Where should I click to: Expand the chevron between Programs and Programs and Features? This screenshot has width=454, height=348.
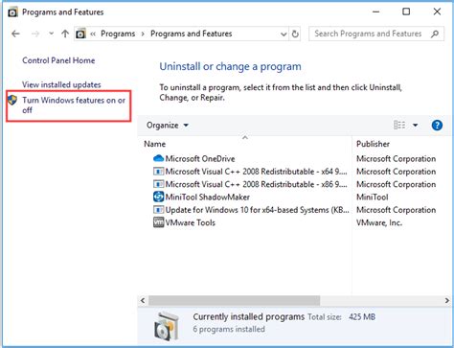143,34
